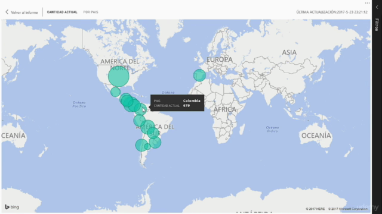Expand the Filtros pane chevron
This screenshot has width=382, height=214.
tap(377, 7)
